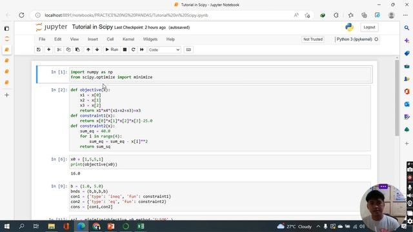Restart the kernel and run all cells
413x232 pixels.
click(x=142, y=50)
